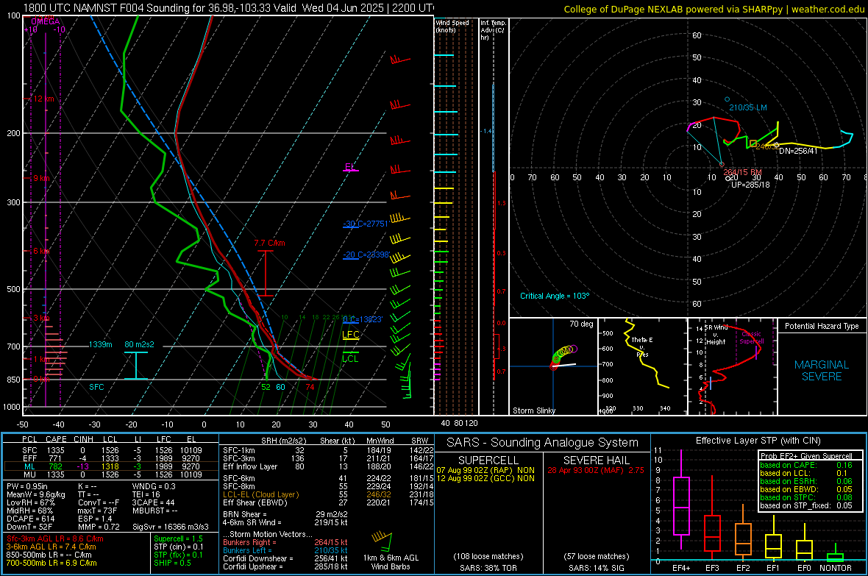Viewport: 868px width, 576px height.
Task: Click the Bunkers Left storm motion line
Action: coord(285,550)
